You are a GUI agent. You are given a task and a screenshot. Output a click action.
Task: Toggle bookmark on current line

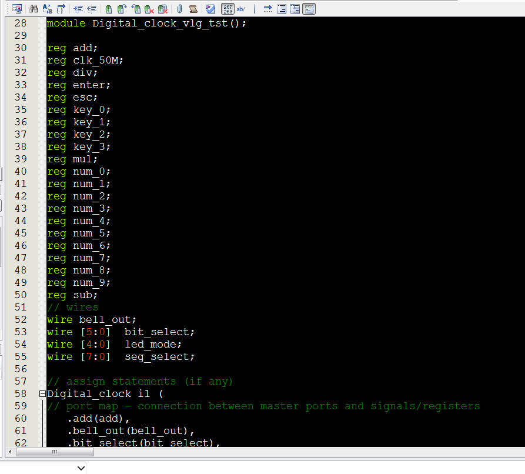pos(109,9)
